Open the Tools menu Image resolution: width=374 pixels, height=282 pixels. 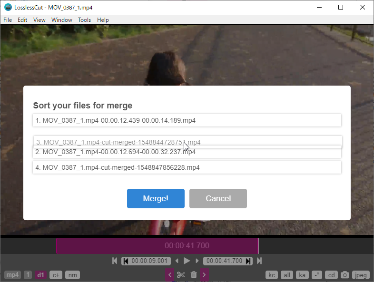[84, 20]
